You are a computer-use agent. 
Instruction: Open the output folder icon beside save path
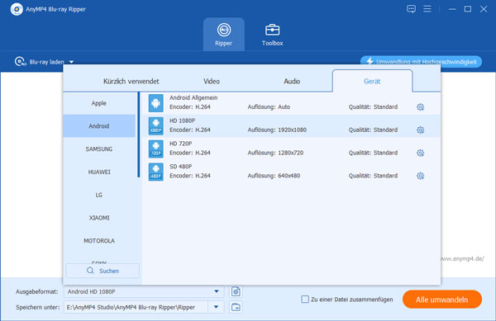[x=236, y=307]
